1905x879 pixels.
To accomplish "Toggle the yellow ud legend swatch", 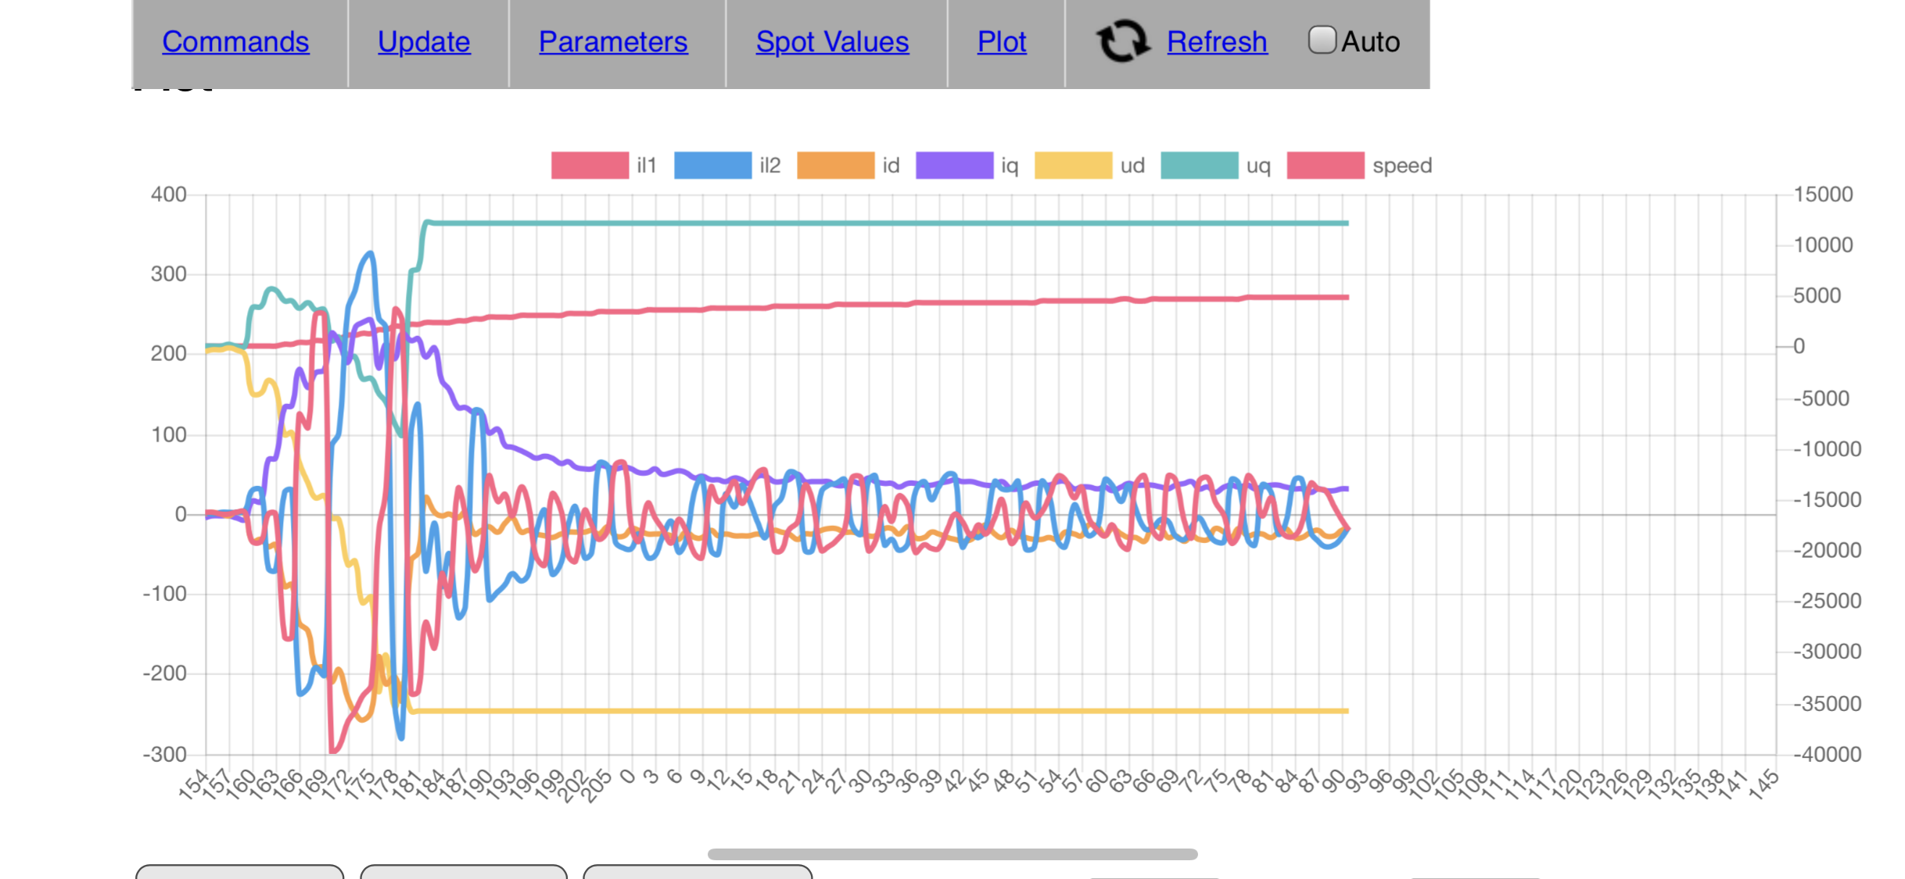I will click(1073, 166).
